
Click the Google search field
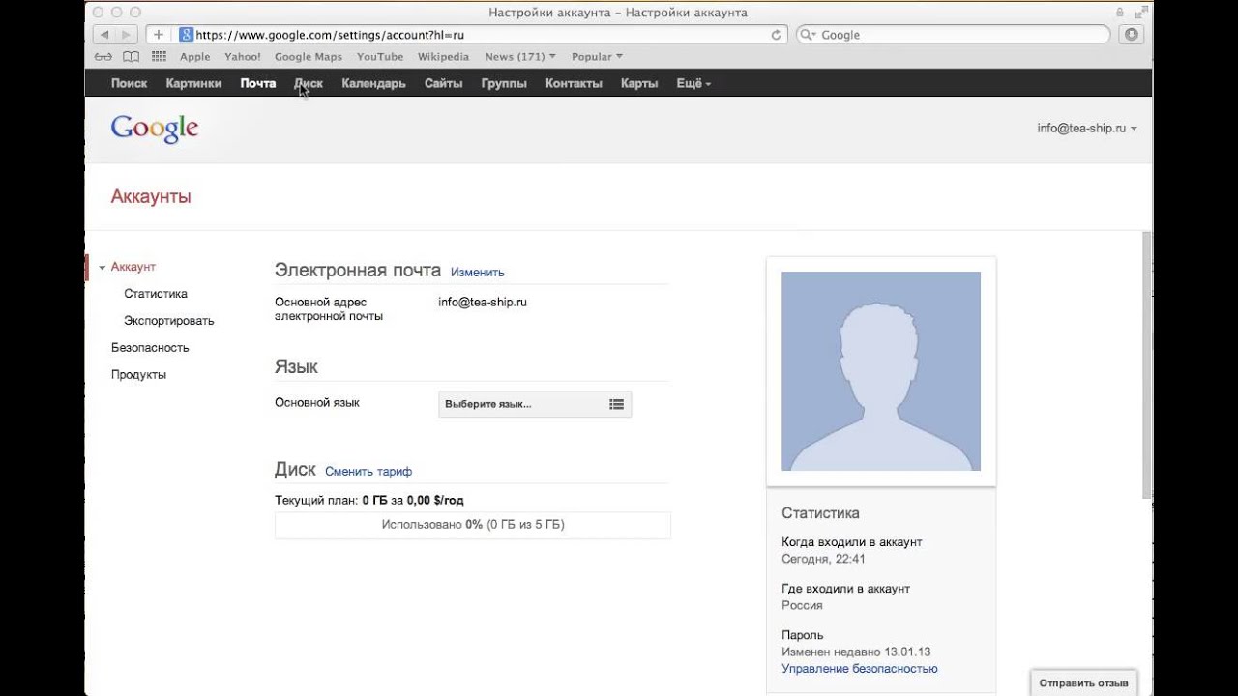coord(953,35)
